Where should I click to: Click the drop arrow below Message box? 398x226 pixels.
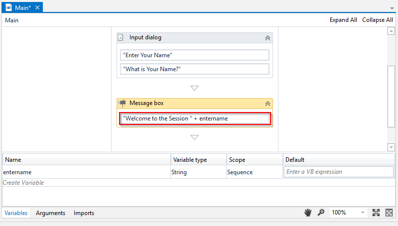(194, 137)
